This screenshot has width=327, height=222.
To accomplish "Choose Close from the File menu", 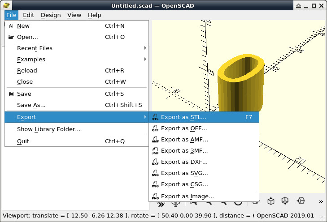I will click(x=77, y=82).
